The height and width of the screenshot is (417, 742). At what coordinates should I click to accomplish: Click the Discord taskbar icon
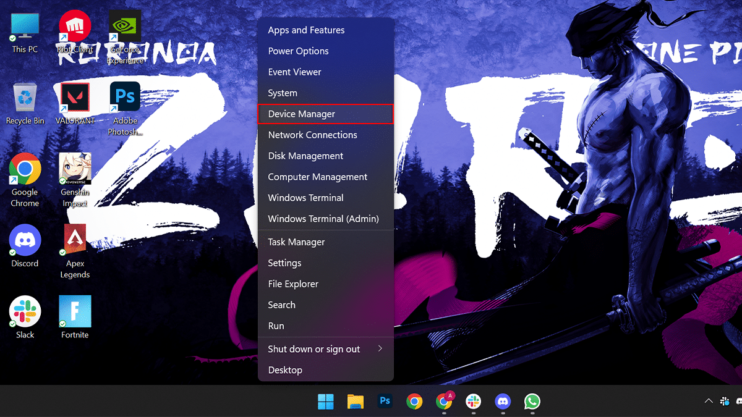pyautogui.click(x=503, y=402)
